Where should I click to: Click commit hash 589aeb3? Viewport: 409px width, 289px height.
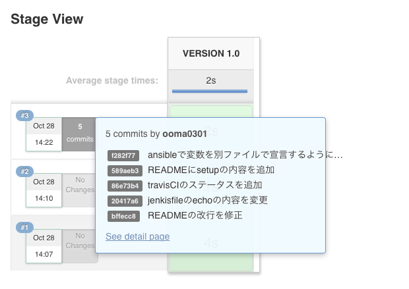click(125, 171)
